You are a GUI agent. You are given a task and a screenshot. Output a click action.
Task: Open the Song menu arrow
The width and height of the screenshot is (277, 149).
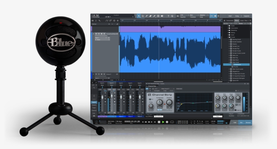click(241, 16)
